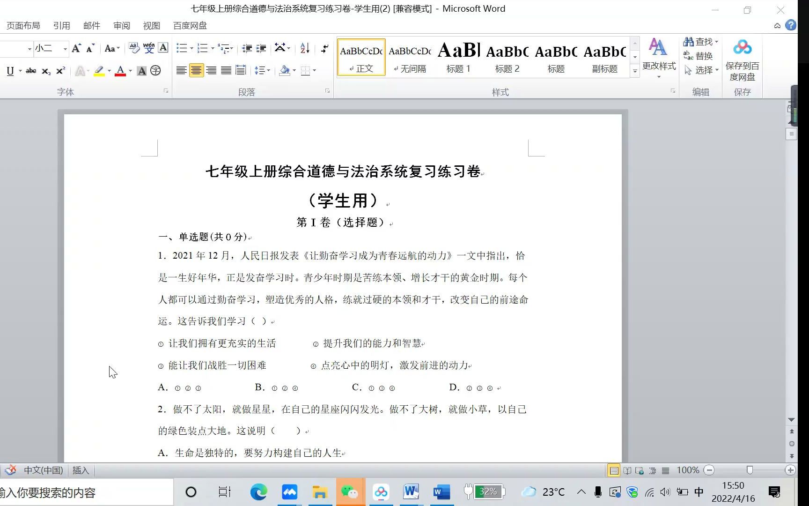Screen dimensions: 809x506
Task: Open Microsoft Edge from the taskbar
Action: click(x=258, y=492)
